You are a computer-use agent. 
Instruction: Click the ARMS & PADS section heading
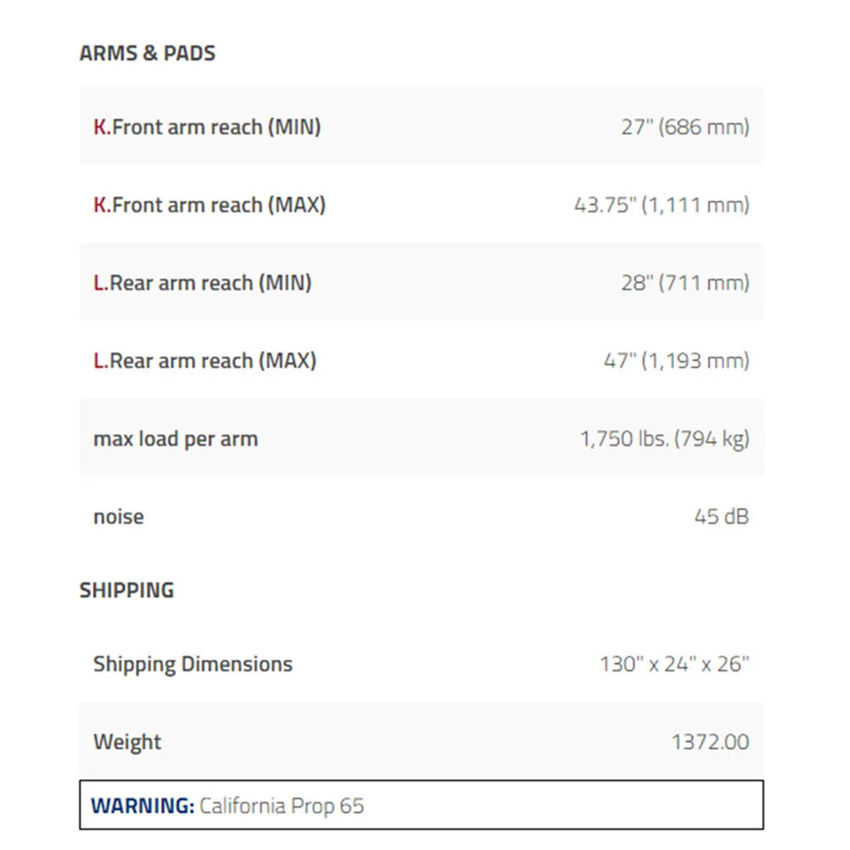[x=147, y=53]
